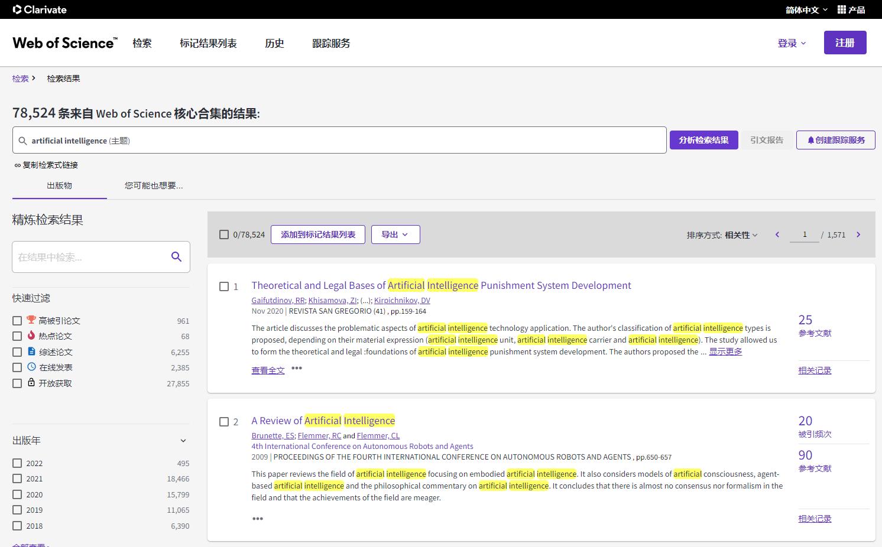This screenshot has width=882, height=547.
Task: Open the 导出 export dropdown
Action: pyautogui.click(x=395, y=234)
